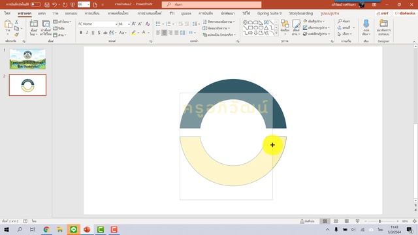
Task: Click the Arrange shapes button
Action: pos(285,27)
